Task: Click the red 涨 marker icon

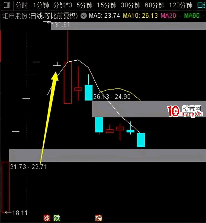Action: tap(47, 218)
